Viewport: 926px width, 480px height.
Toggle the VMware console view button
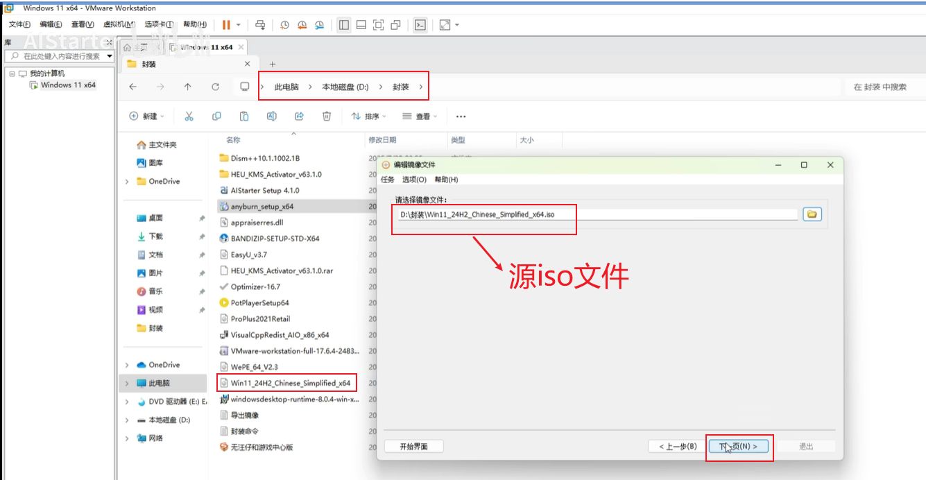(x=420, y=25)
